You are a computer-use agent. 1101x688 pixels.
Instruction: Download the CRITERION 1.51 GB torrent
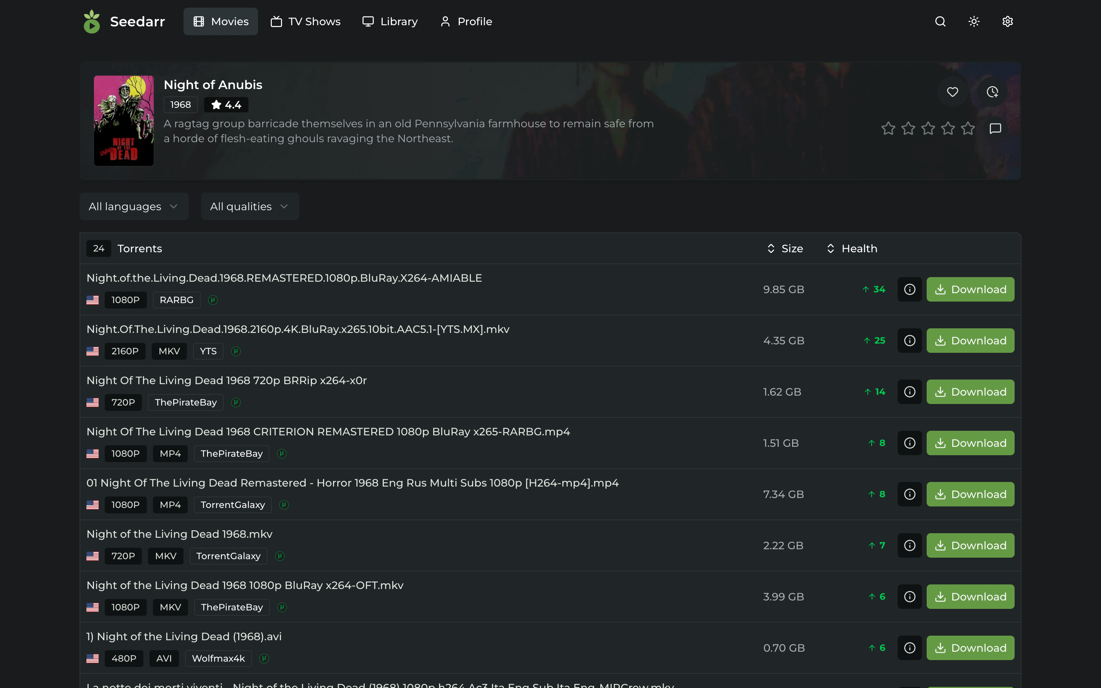970,443
